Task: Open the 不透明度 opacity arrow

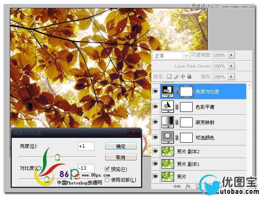Action: (231, 55)
